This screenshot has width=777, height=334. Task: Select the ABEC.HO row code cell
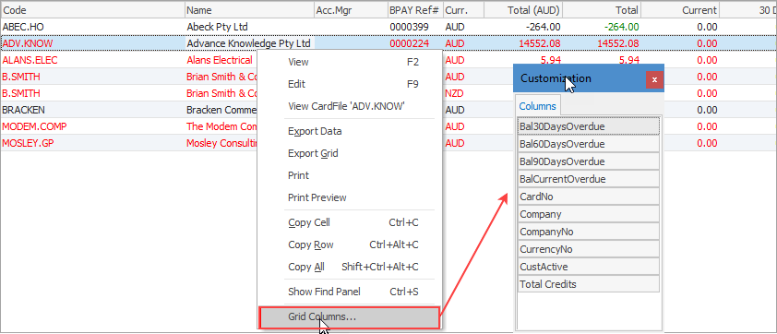pos(93,27)
